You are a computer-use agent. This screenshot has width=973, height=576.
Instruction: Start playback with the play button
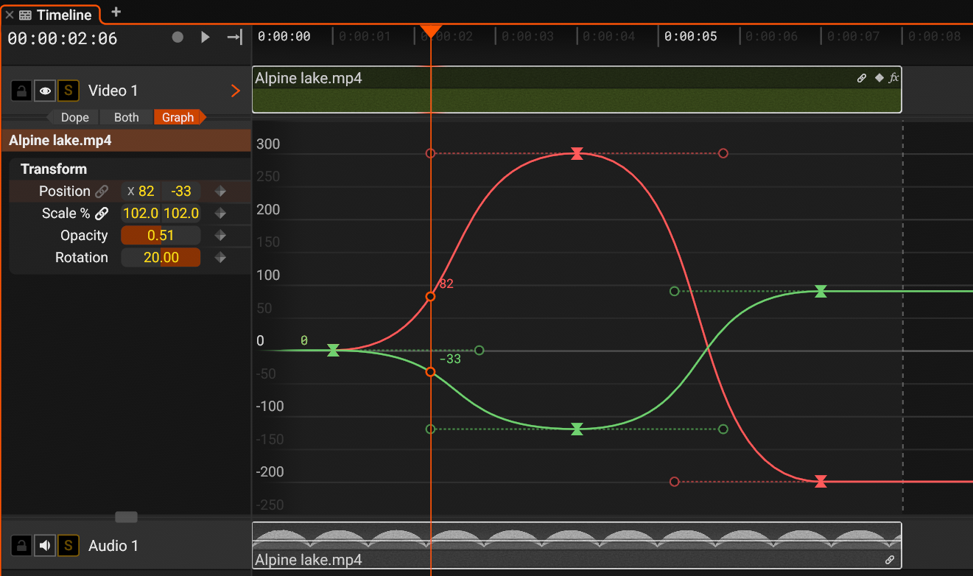[x=206, y=37]
